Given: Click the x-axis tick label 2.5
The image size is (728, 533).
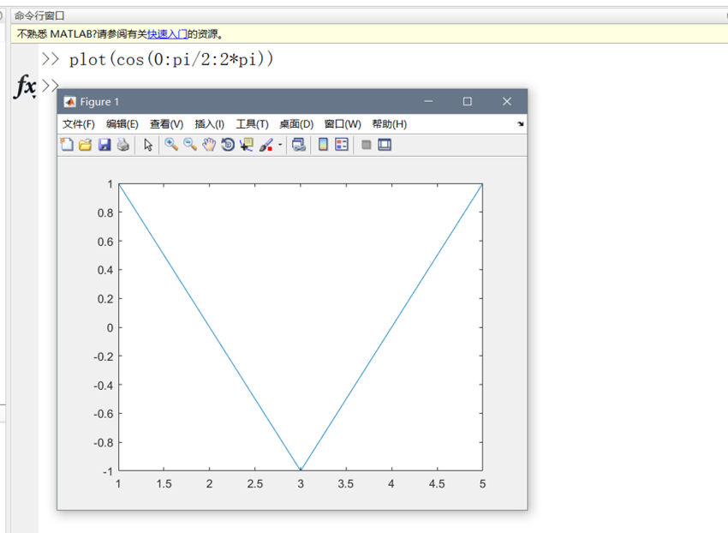Looking at the screenshot, I should tap(255, 484).
